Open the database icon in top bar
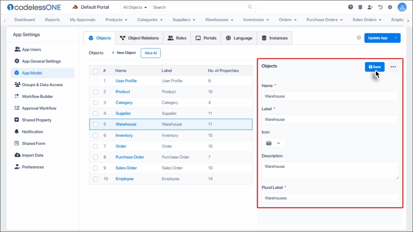The image size is (413, 232). click(x=360, y=7)
